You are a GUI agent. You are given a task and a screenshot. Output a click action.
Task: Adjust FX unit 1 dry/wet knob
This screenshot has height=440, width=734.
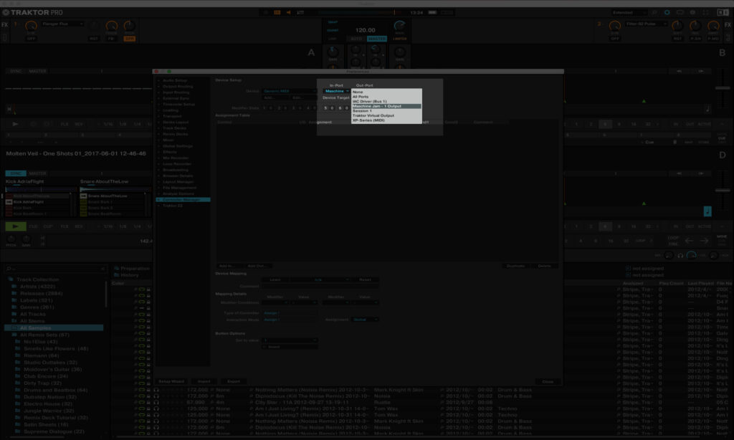coord(31,27)
